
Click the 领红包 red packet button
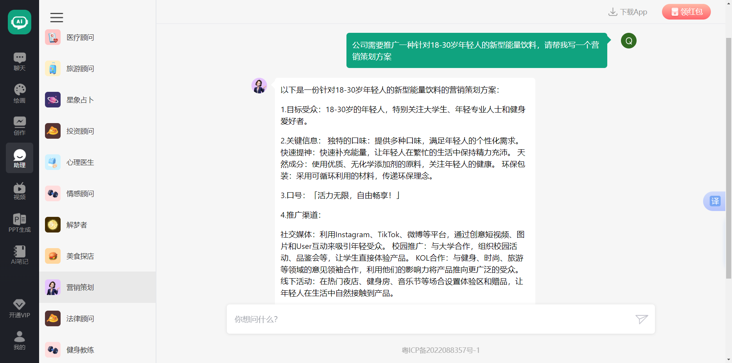click(686, 12)
